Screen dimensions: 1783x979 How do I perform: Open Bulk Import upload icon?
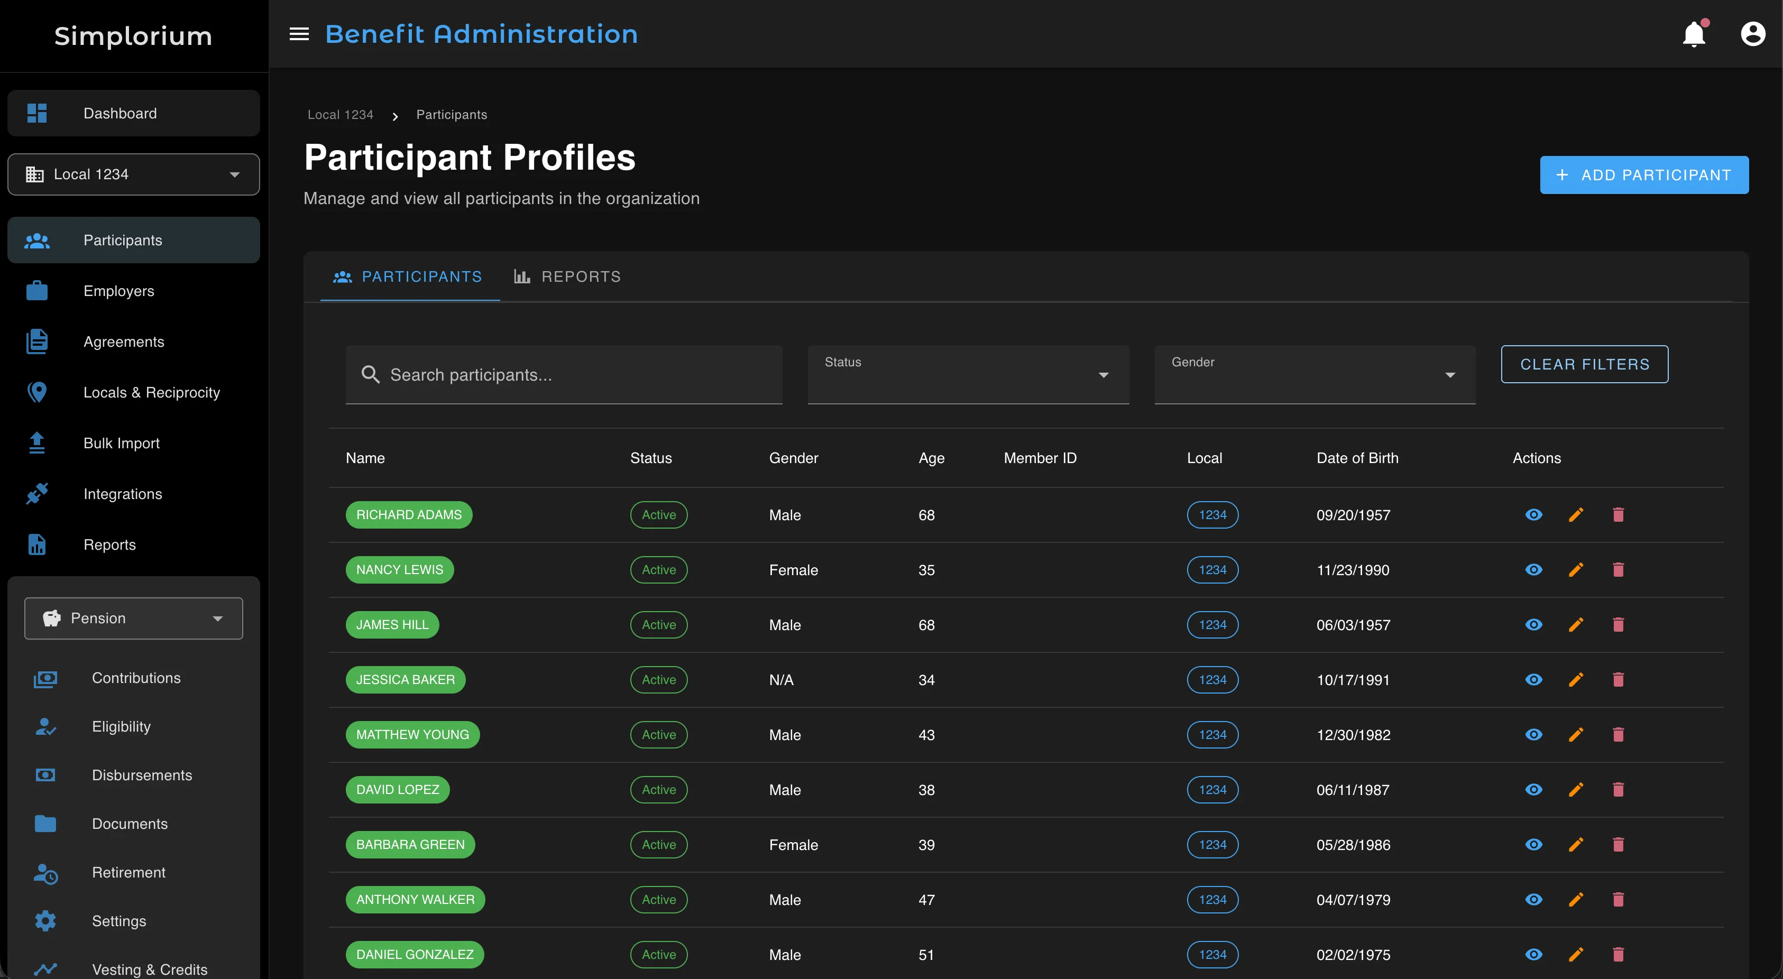point(36,443)
